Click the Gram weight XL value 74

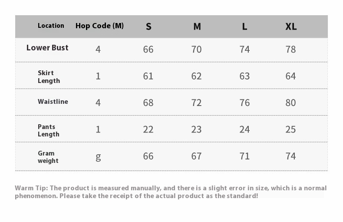290,156
